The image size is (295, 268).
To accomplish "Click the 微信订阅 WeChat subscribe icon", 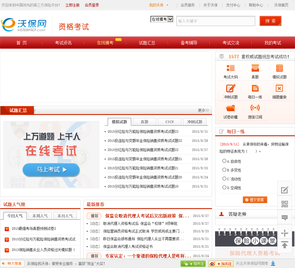I will tap(255, 108).
